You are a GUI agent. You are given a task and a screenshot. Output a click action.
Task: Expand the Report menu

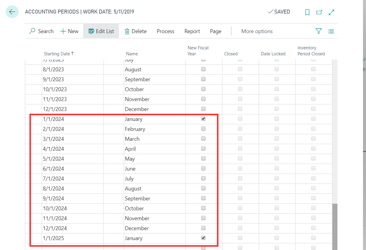click(192, 31)
